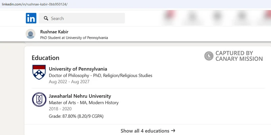Click the Rushnae Kabir name in sticky header
The image size is (271, 135).
click(54, 32)
